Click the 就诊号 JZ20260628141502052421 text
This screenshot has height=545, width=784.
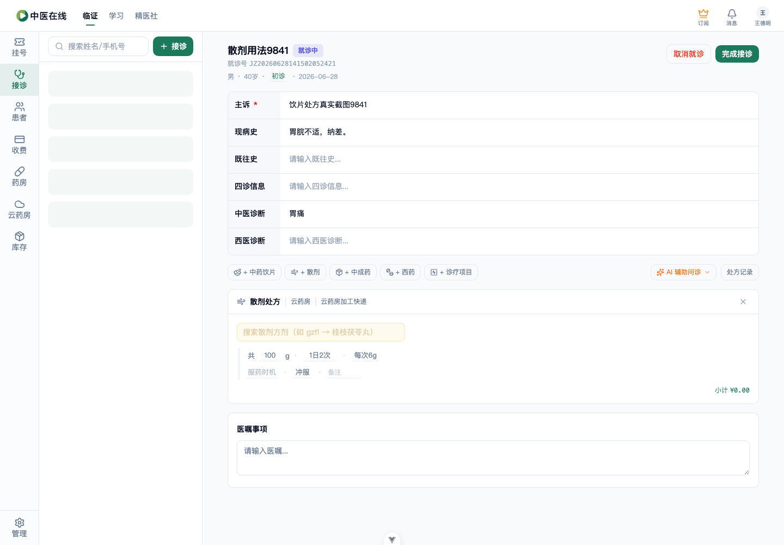coord(281,64)
